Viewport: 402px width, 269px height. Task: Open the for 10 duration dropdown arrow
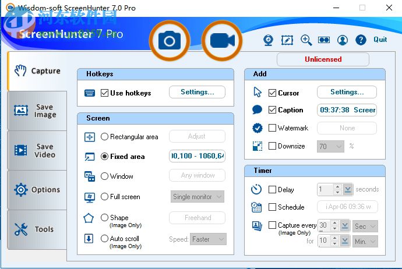345,241
